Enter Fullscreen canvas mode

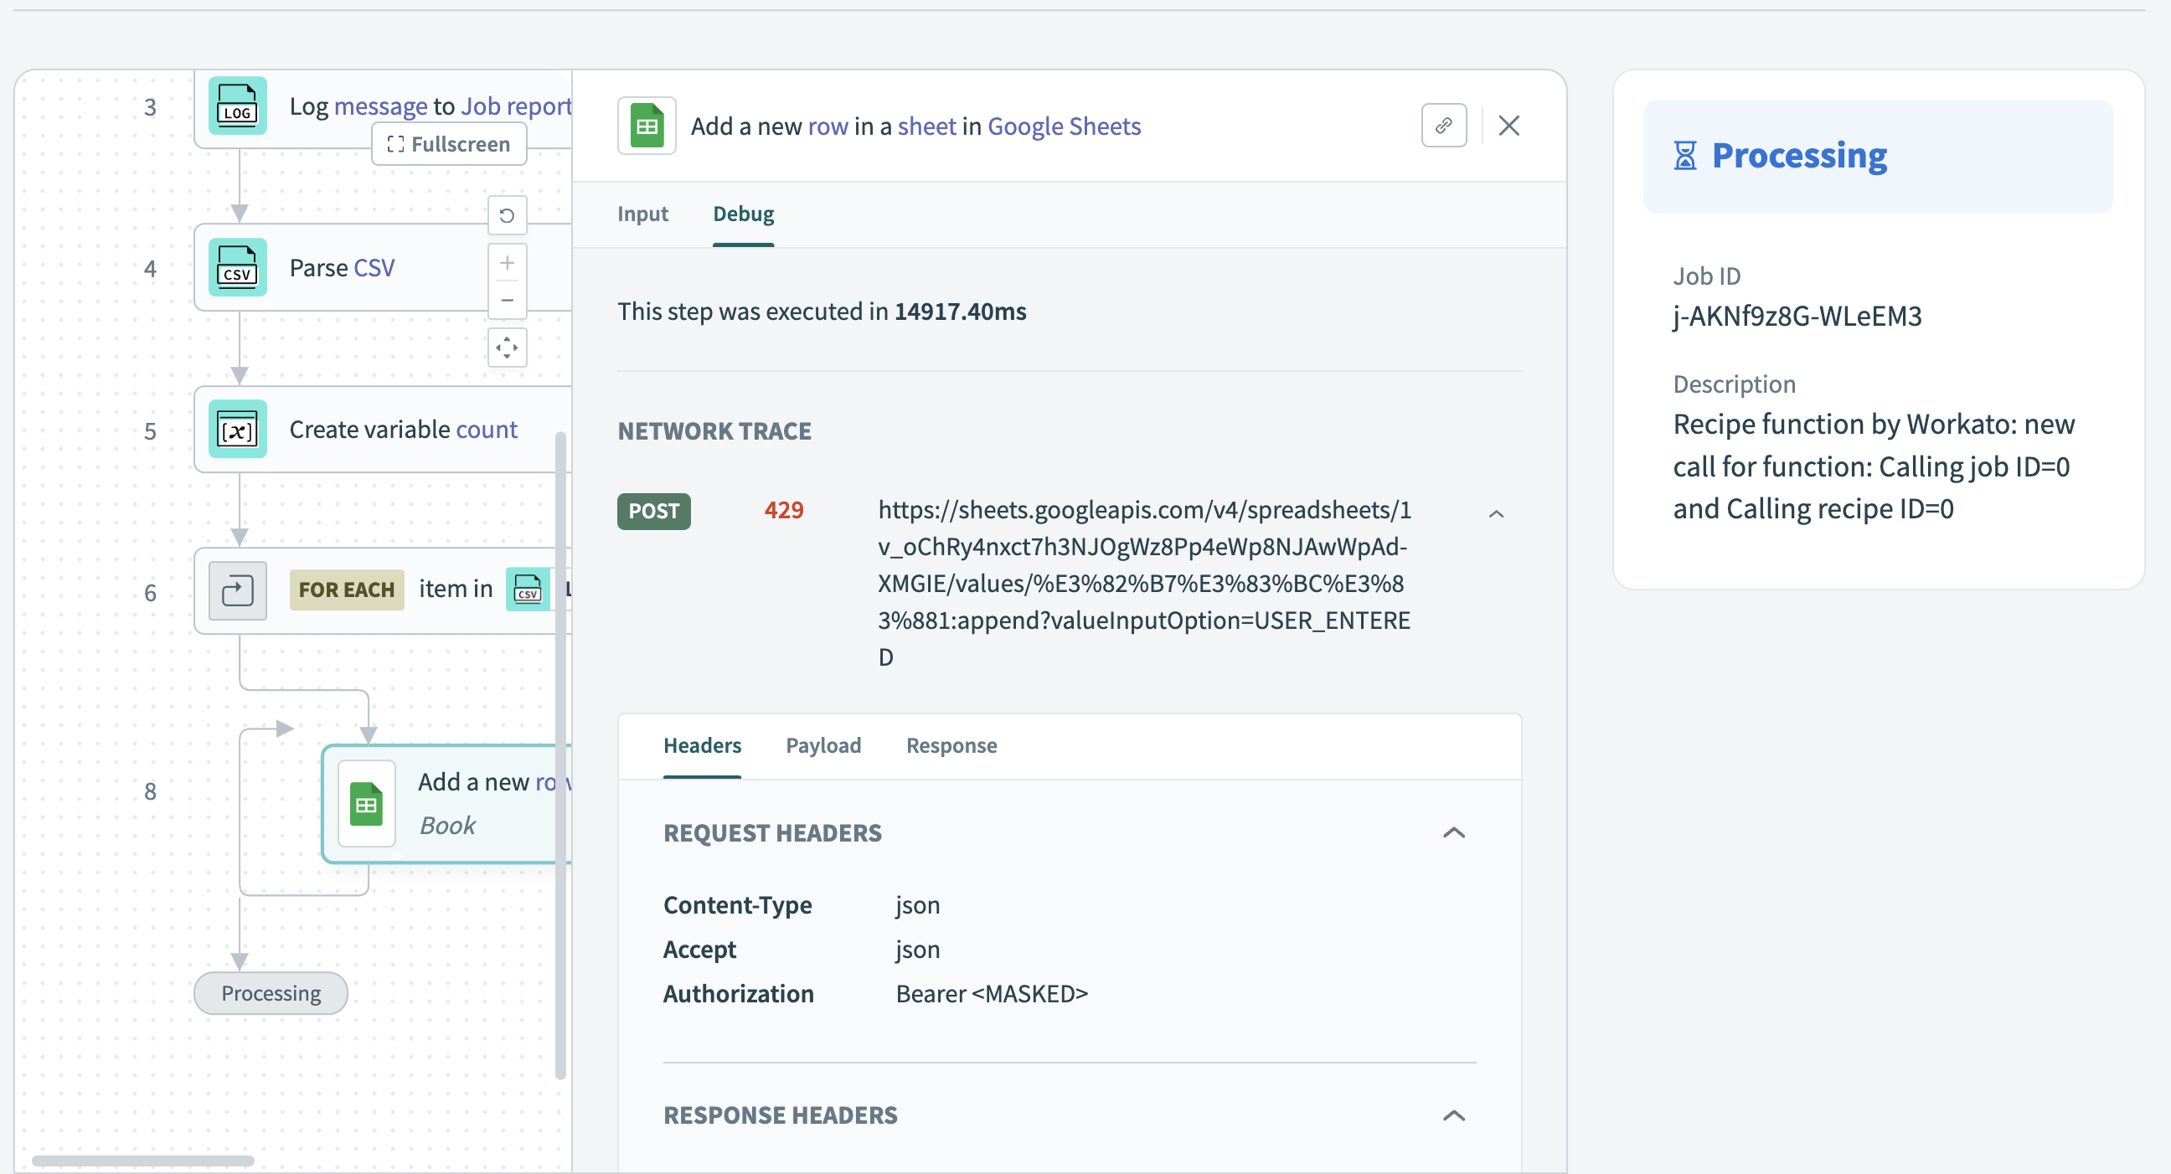[448, 144]
